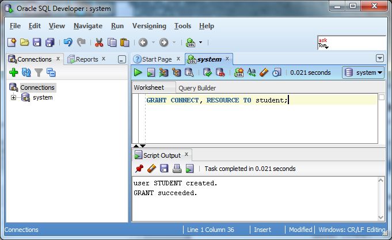The image size is (392, 240).
Task: Click the Redo arrow icon
Action: coord(81,42)
